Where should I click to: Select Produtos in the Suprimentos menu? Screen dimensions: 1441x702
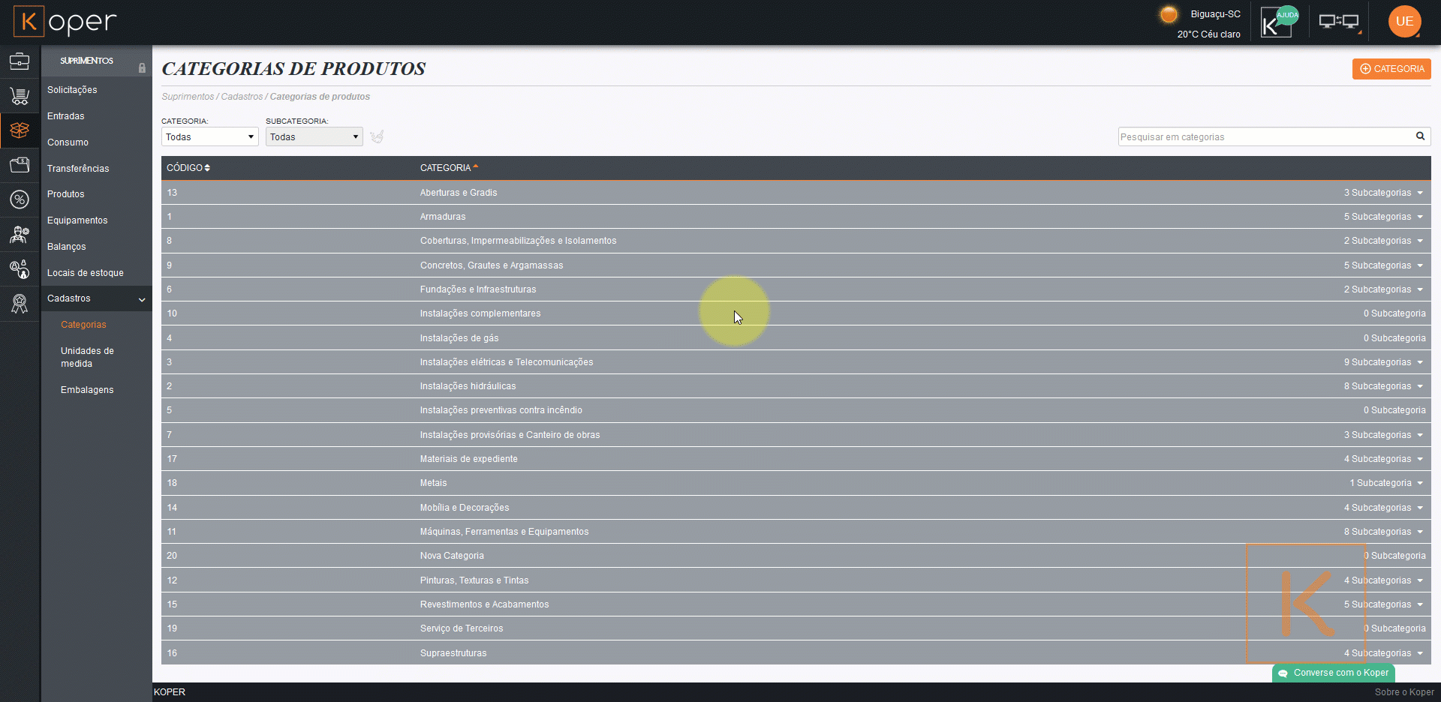(66, 194)
